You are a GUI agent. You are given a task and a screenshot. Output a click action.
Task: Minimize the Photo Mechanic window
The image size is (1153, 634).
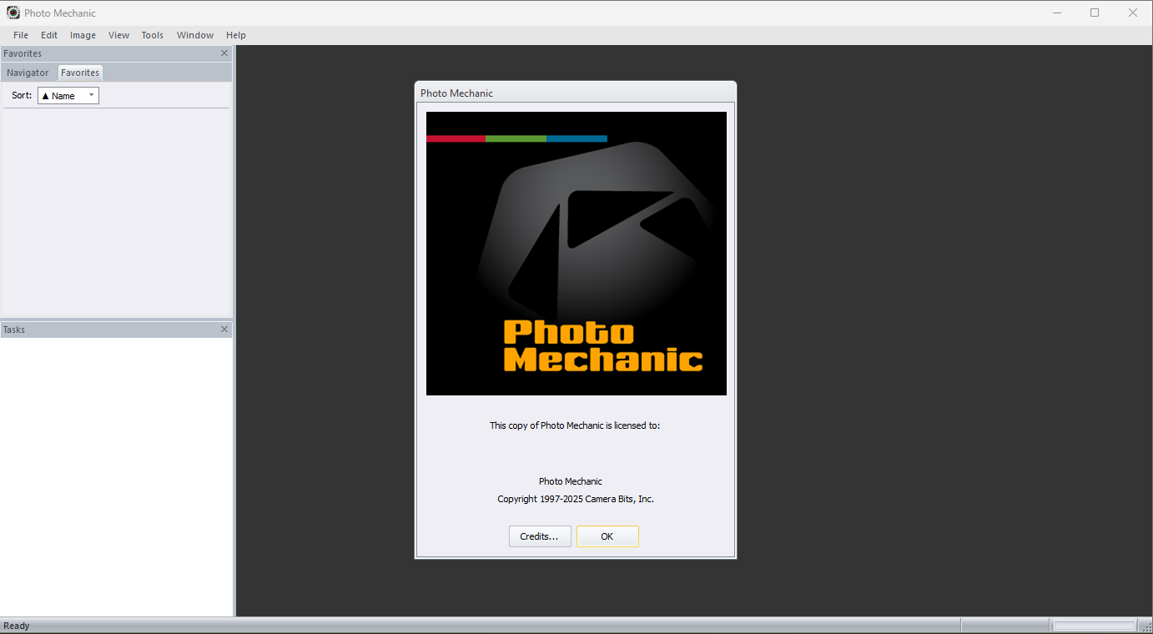pos(1057,13)
